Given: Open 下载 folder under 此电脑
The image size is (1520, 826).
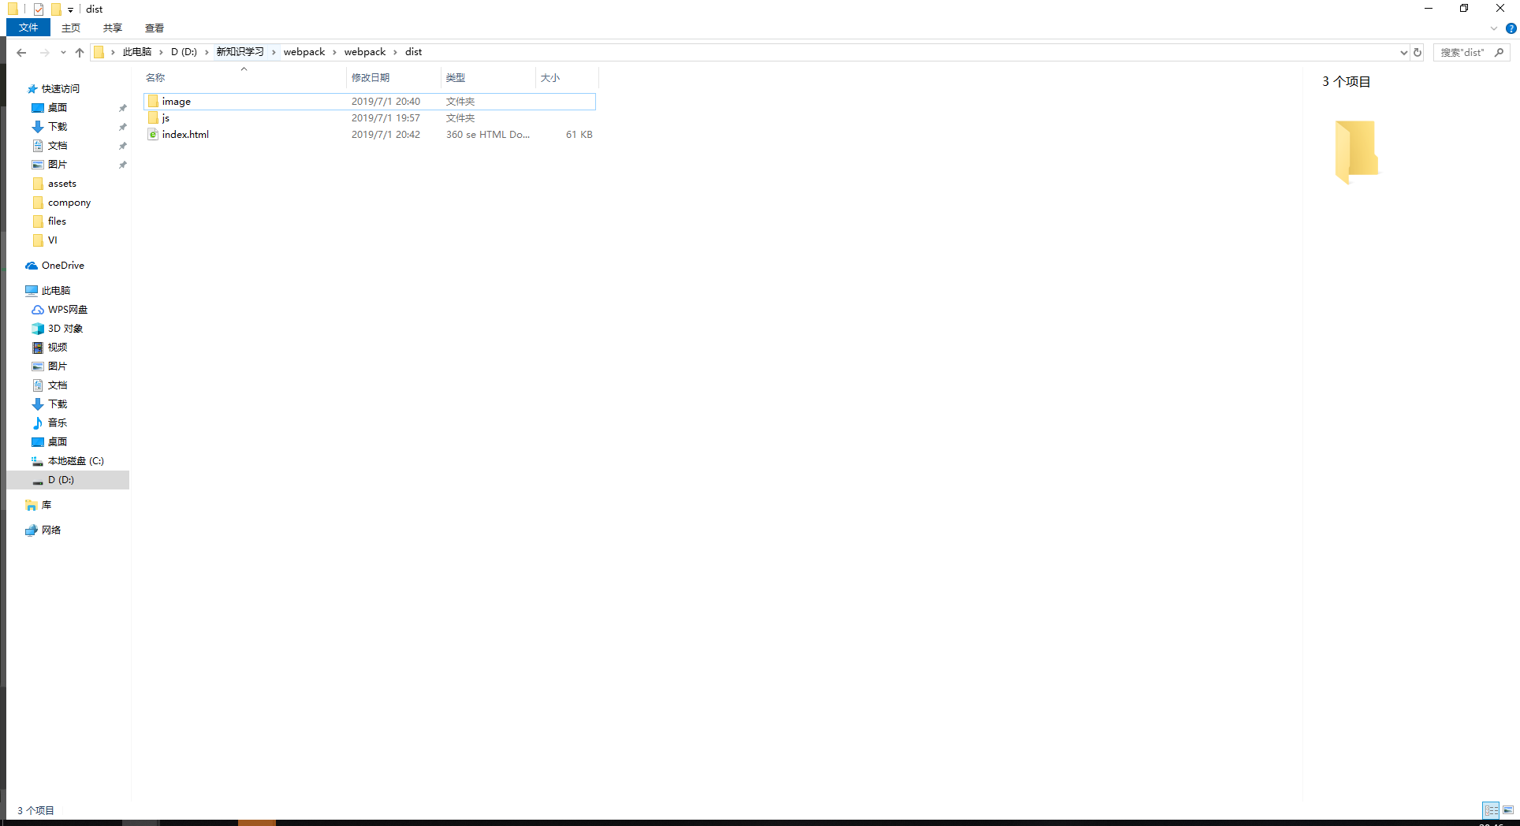Looking at the screenshot, I should point(58,404).
